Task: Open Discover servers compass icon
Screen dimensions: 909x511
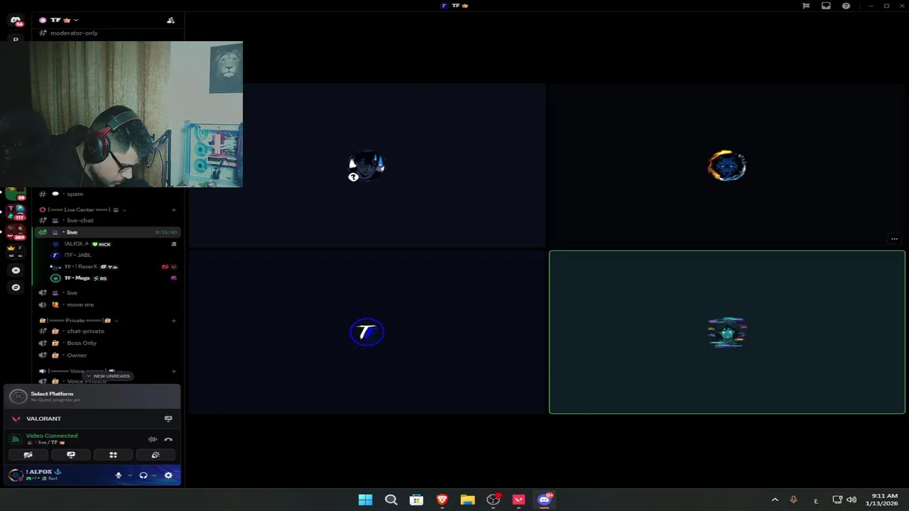Action: coord(16,287)
